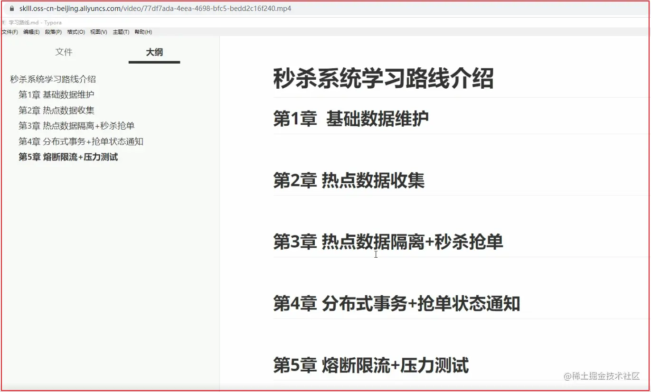Jump to outline item 第5章 熔断限流+压力测试
The width and height of the screenshot is (651, 392).
[x=68, y=157]
